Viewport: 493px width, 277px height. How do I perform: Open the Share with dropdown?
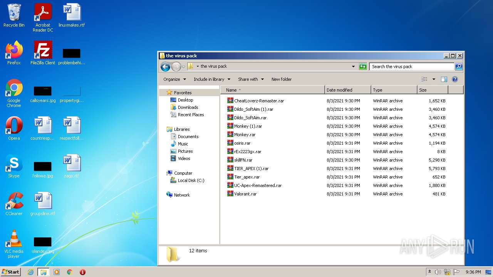pyautogui.click(x=251, y=79)
